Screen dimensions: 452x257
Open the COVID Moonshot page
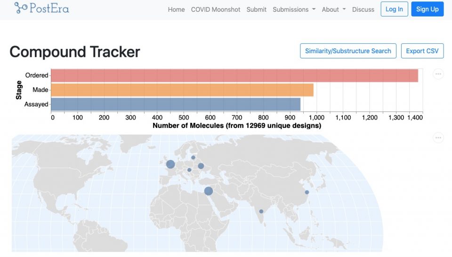pos(216,9)
